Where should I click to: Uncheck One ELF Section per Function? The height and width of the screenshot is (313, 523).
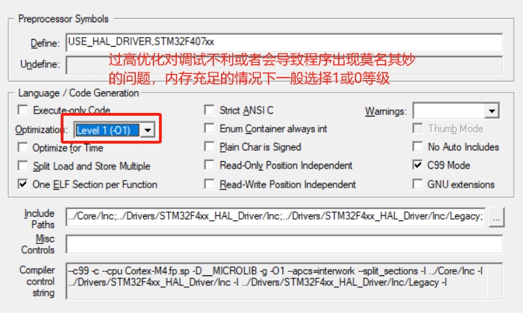pos(23,184)
